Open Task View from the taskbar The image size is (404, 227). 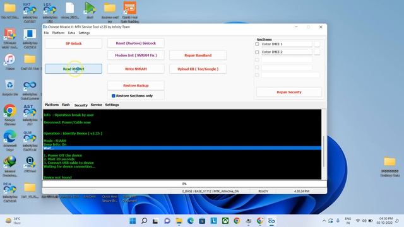tap(156, 221)
